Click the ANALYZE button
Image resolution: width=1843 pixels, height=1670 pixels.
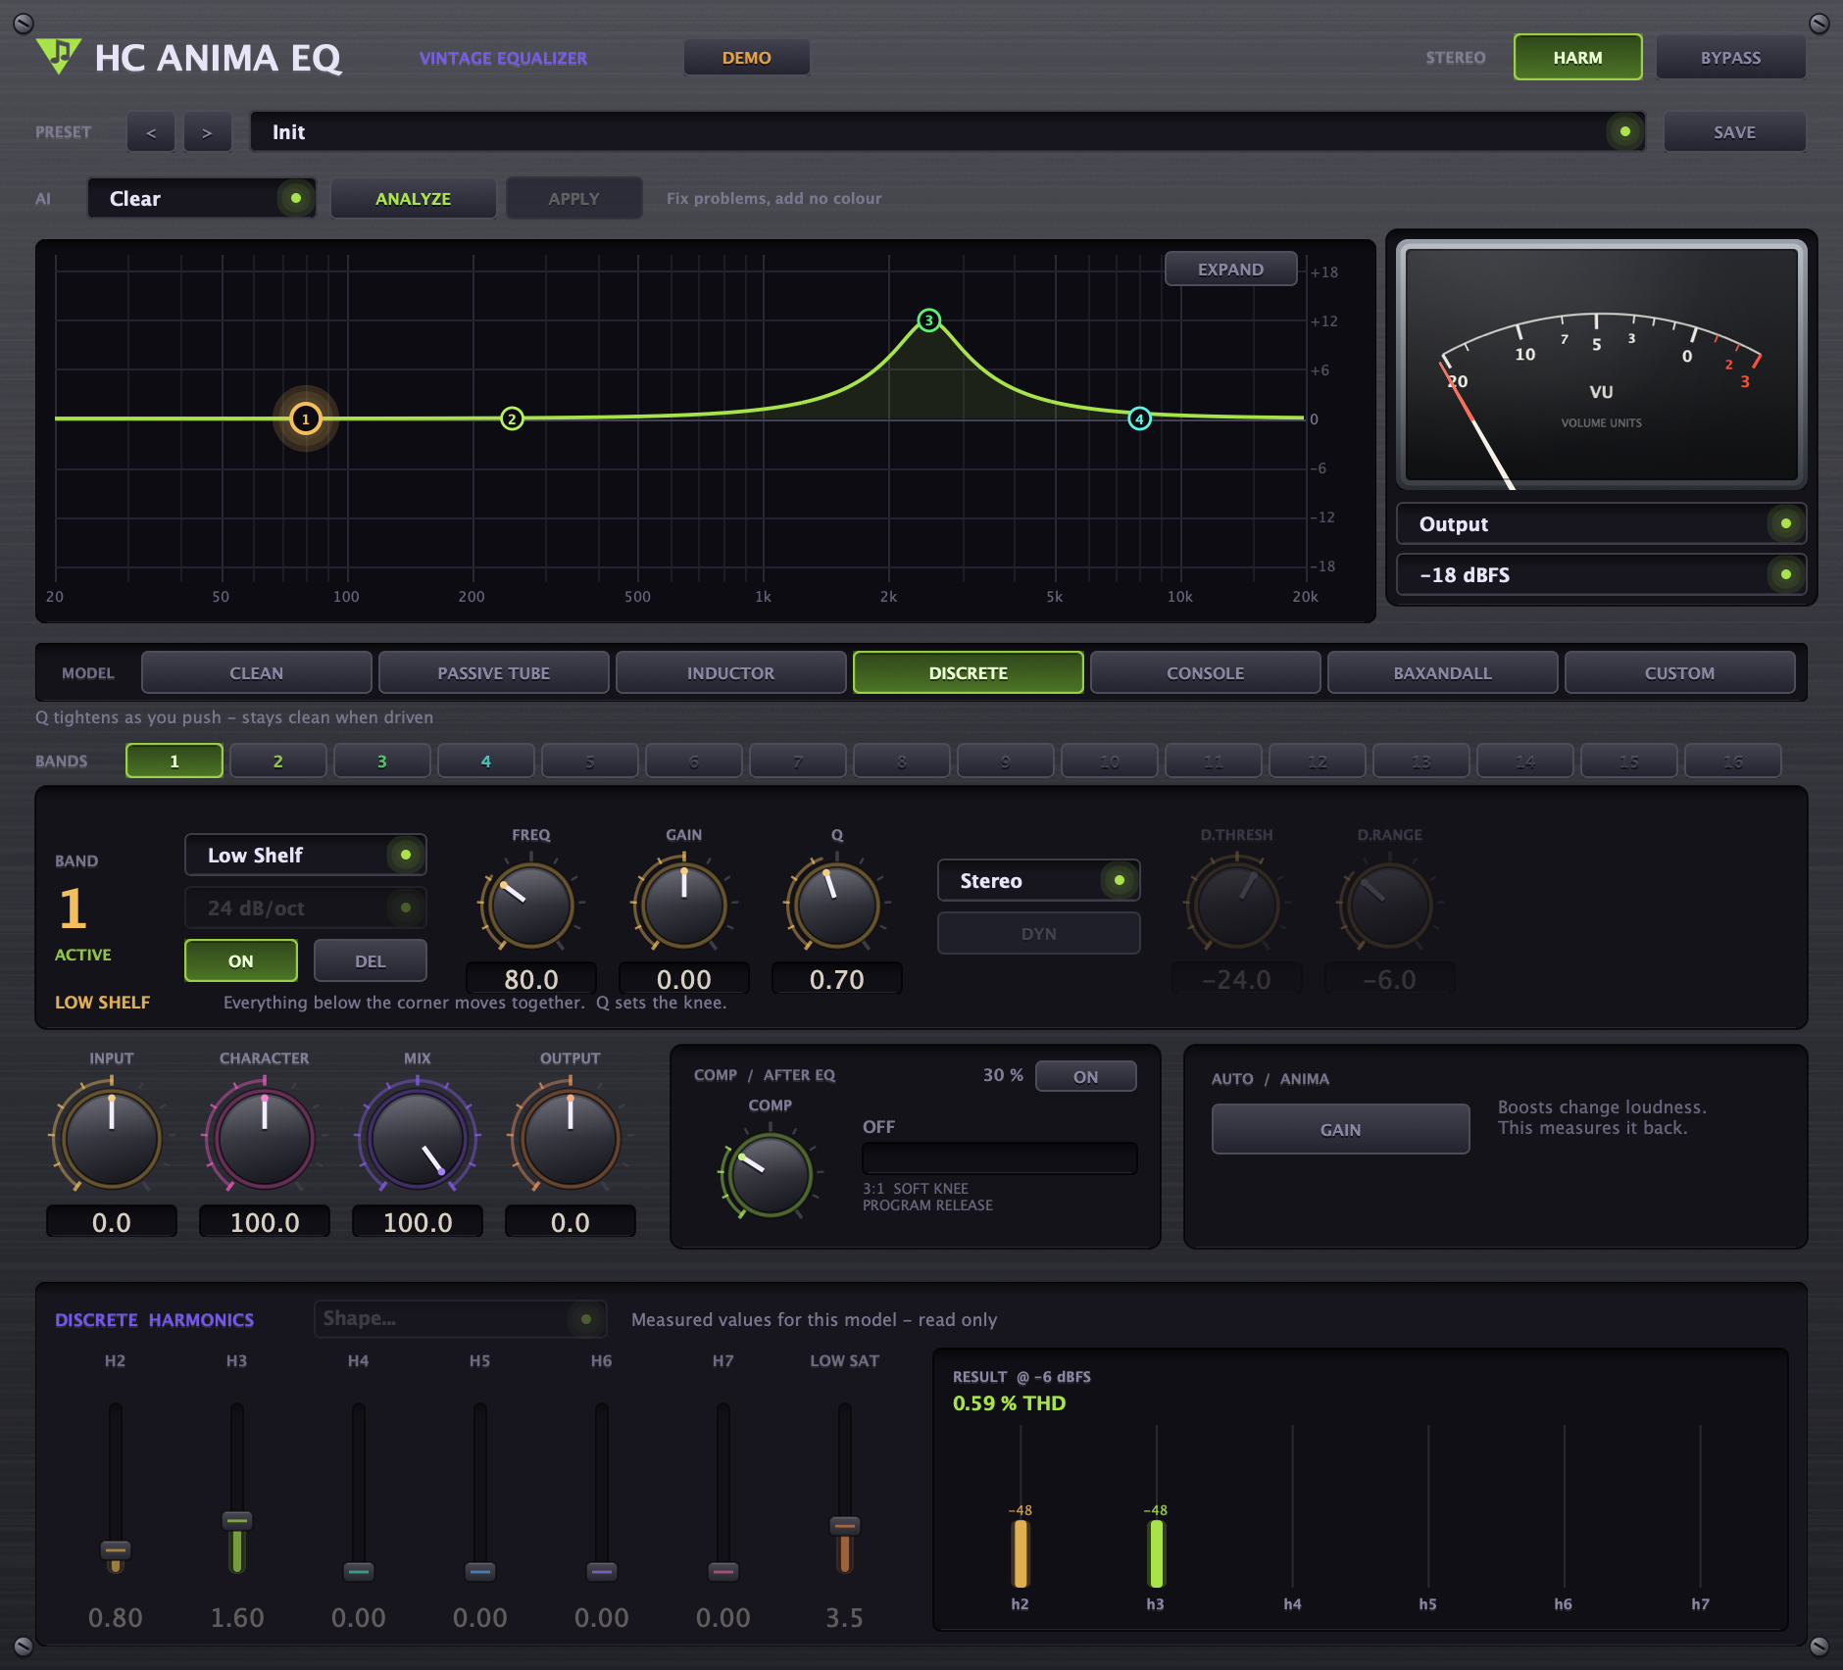[414, 199]
